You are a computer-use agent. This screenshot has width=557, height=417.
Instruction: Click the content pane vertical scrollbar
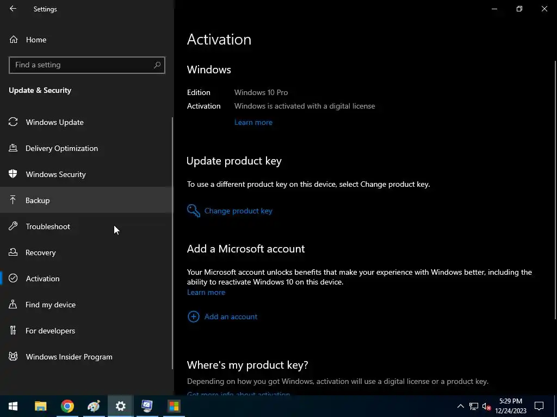click(555, 189)
